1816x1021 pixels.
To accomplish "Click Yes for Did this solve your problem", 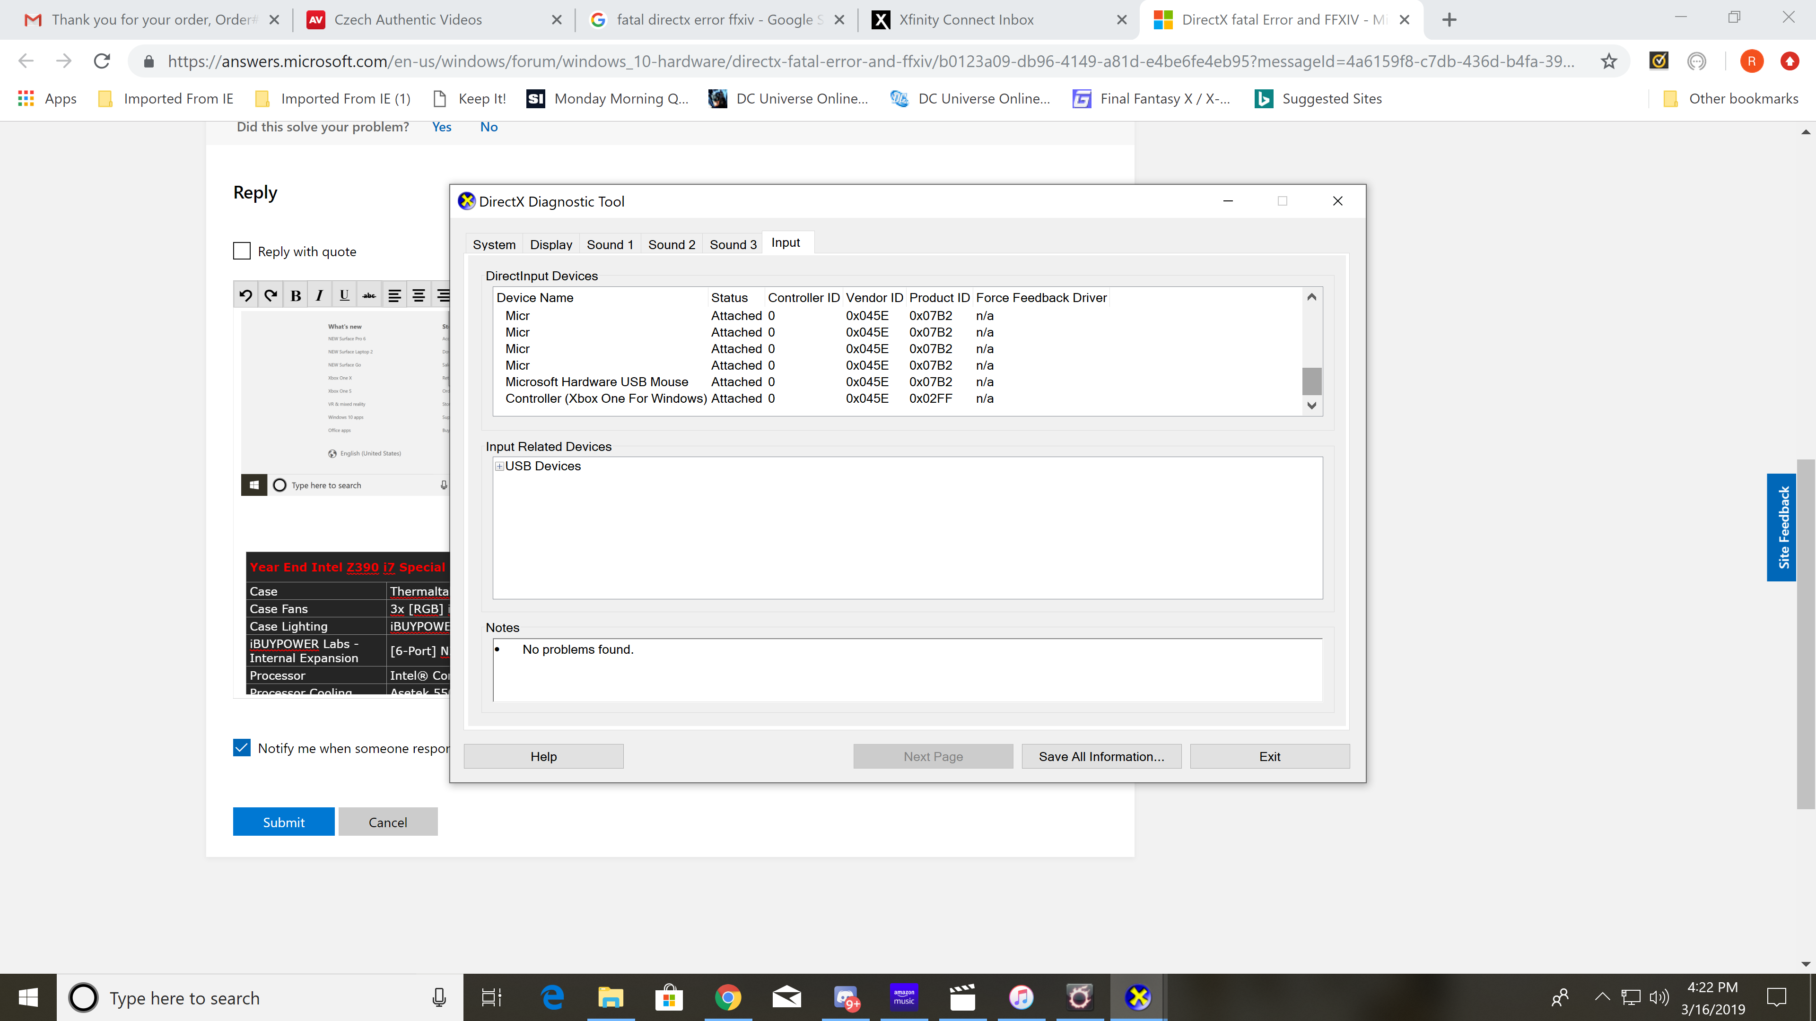I will pyautogui.click(x=441, y=127).
